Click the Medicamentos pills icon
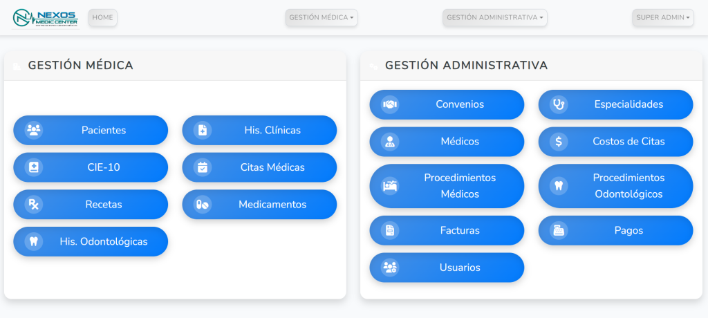708x318 pixels. pyautogui.click(x=202, y=205)
